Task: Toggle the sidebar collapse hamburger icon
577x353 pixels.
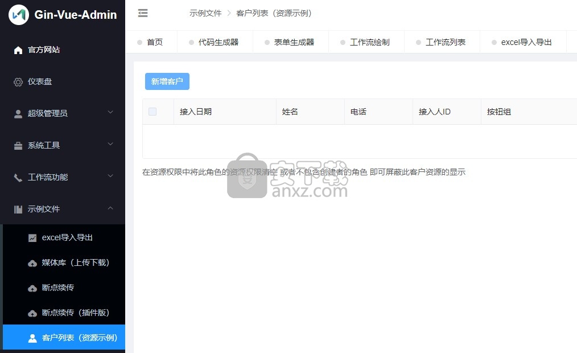Action: 143,13
